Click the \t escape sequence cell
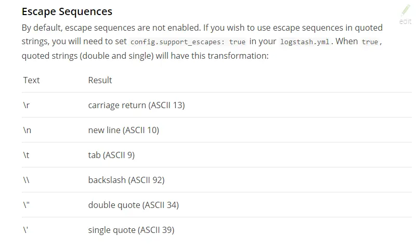The width and height of the screenshot is (417, 247). click(x=26, y=155)
